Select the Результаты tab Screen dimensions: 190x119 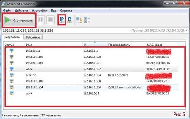coord(12,37)
